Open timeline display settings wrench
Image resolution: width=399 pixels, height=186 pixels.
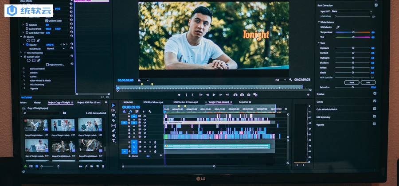pos(150,112)
